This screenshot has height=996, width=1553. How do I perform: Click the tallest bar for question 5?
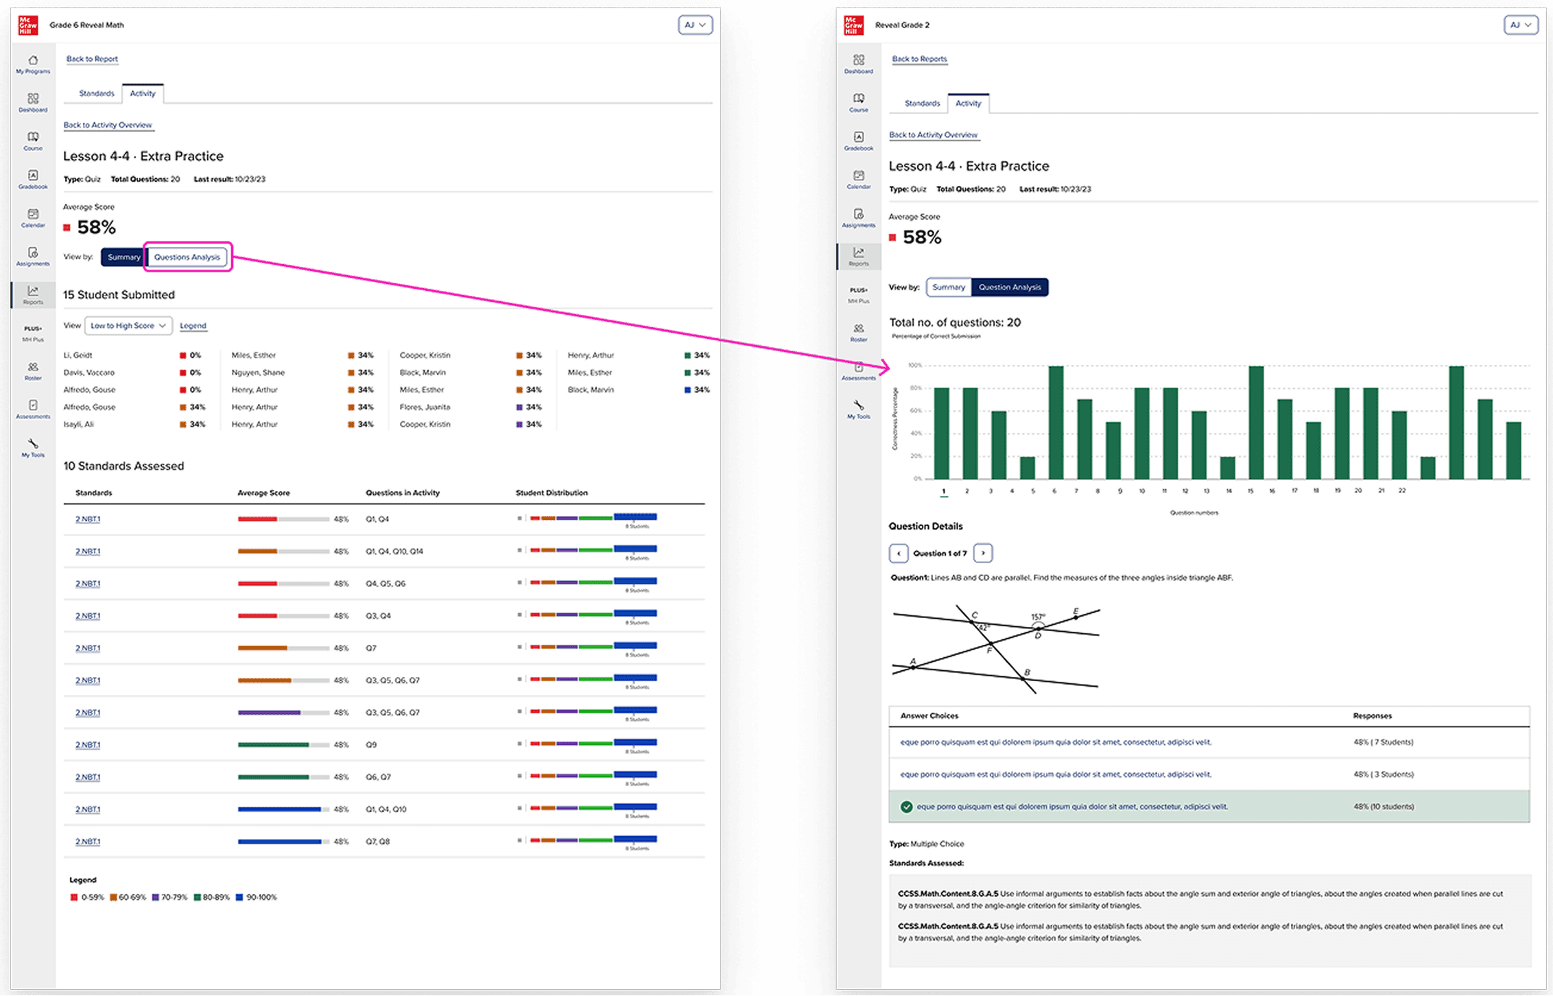point(1056,422)
